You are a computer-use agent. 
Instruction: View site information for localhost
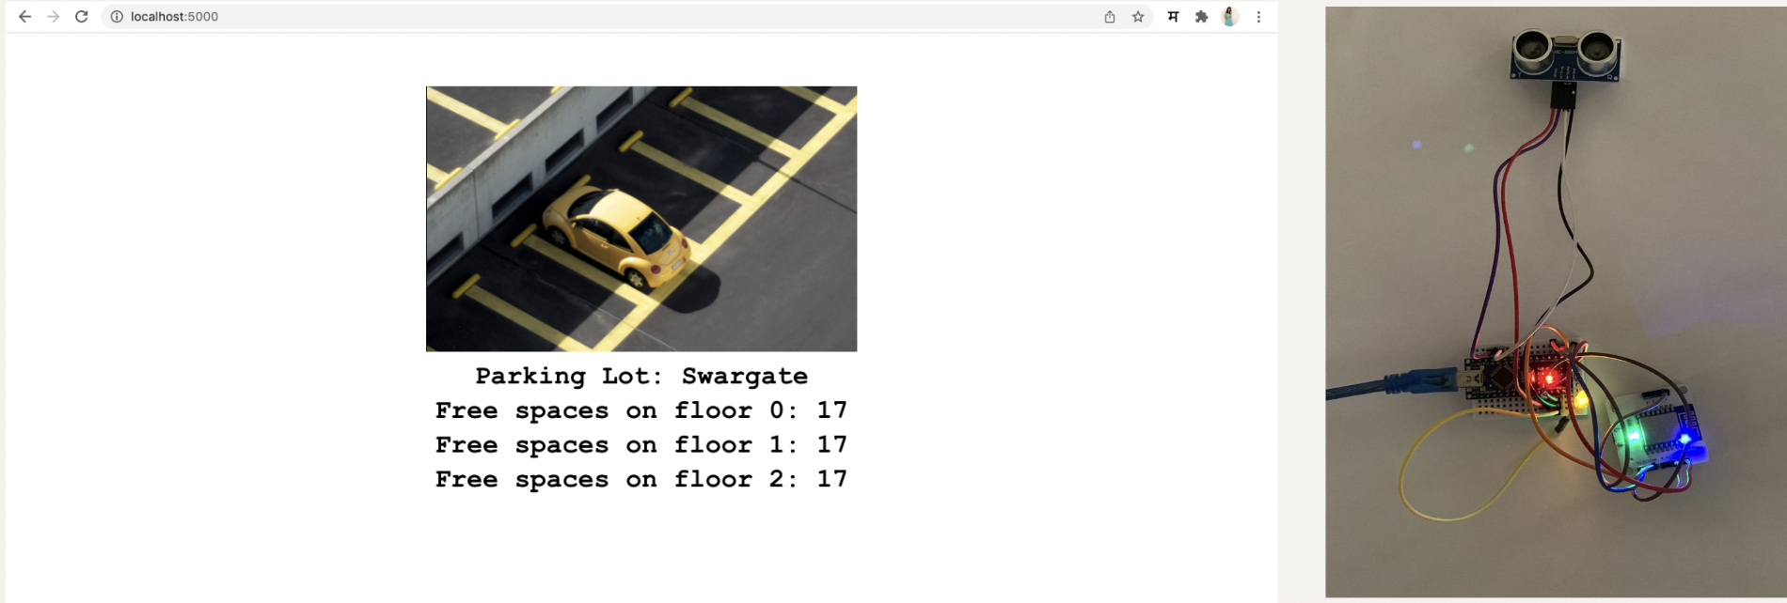click(x=117, y=17)
